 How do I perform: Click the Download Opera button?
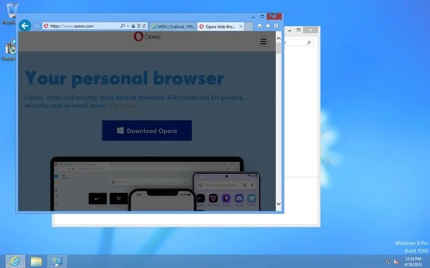point(147,131)
